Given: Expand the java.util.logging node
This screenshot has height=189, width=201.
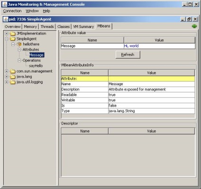Looking at the screenshot, I should click(7, 82).
